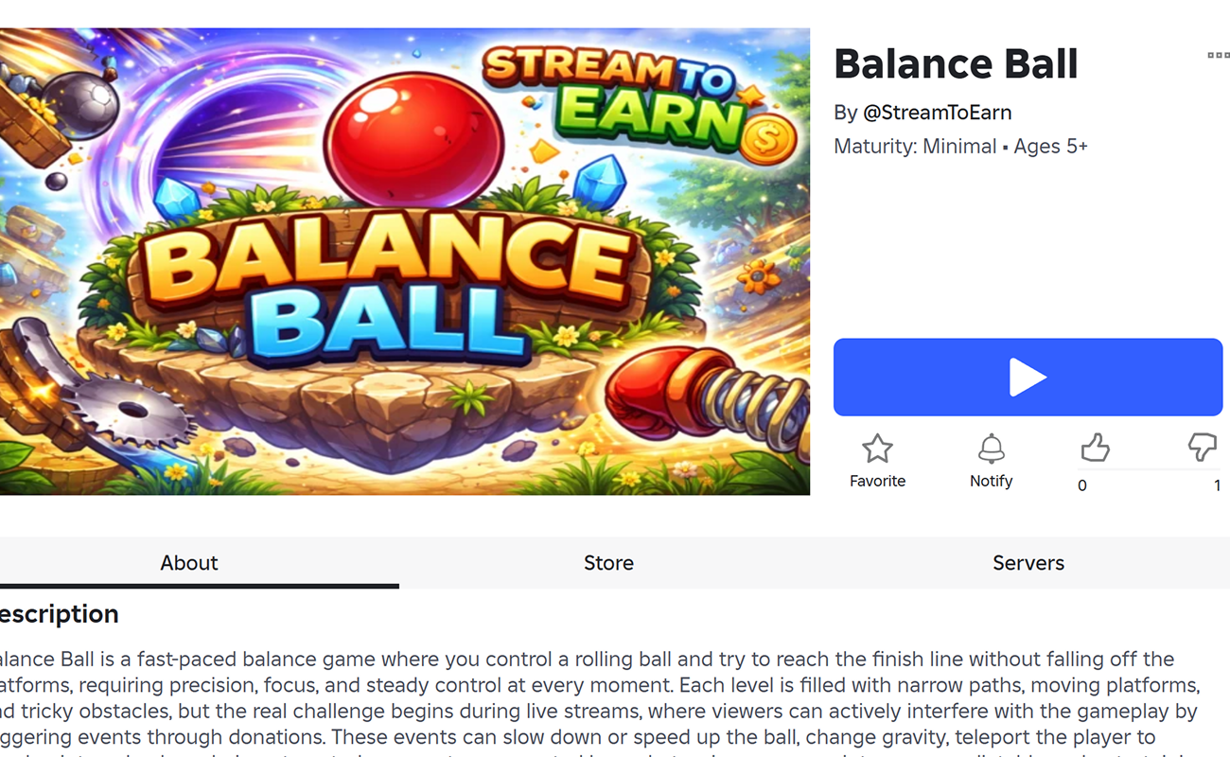Dislike the game with thumbs down
The height and width of the screenshot is (757, 1230).
click(x=1203, y=448)
